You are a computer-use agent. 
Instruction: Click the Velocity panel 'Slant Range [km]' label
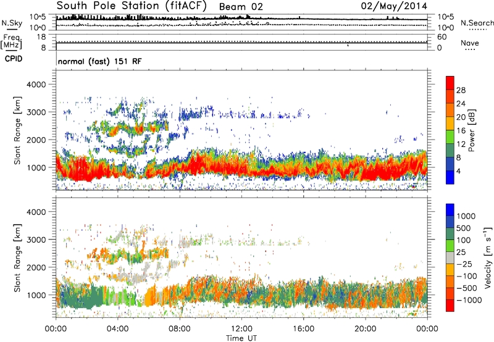(x=17, y=258)
